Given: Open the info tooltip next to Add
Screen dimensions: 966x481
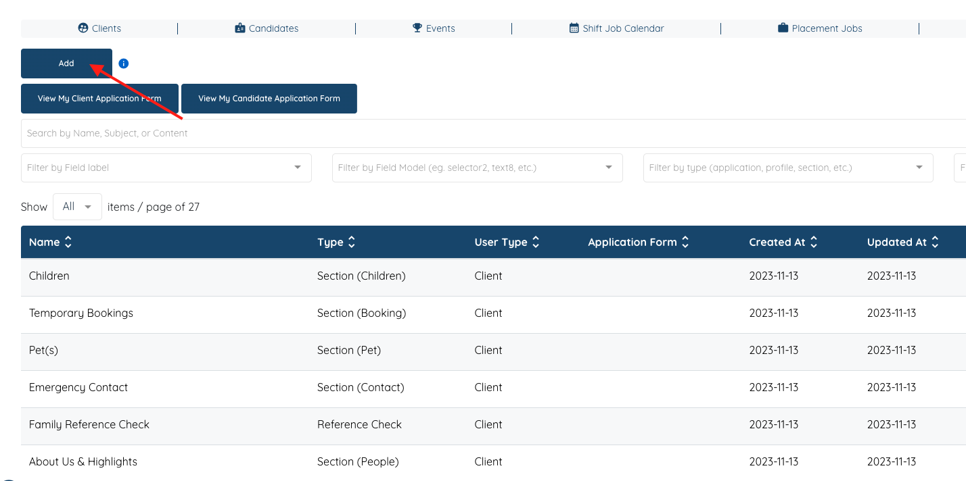Looking at the screenshot, I should tap(123, 63).
